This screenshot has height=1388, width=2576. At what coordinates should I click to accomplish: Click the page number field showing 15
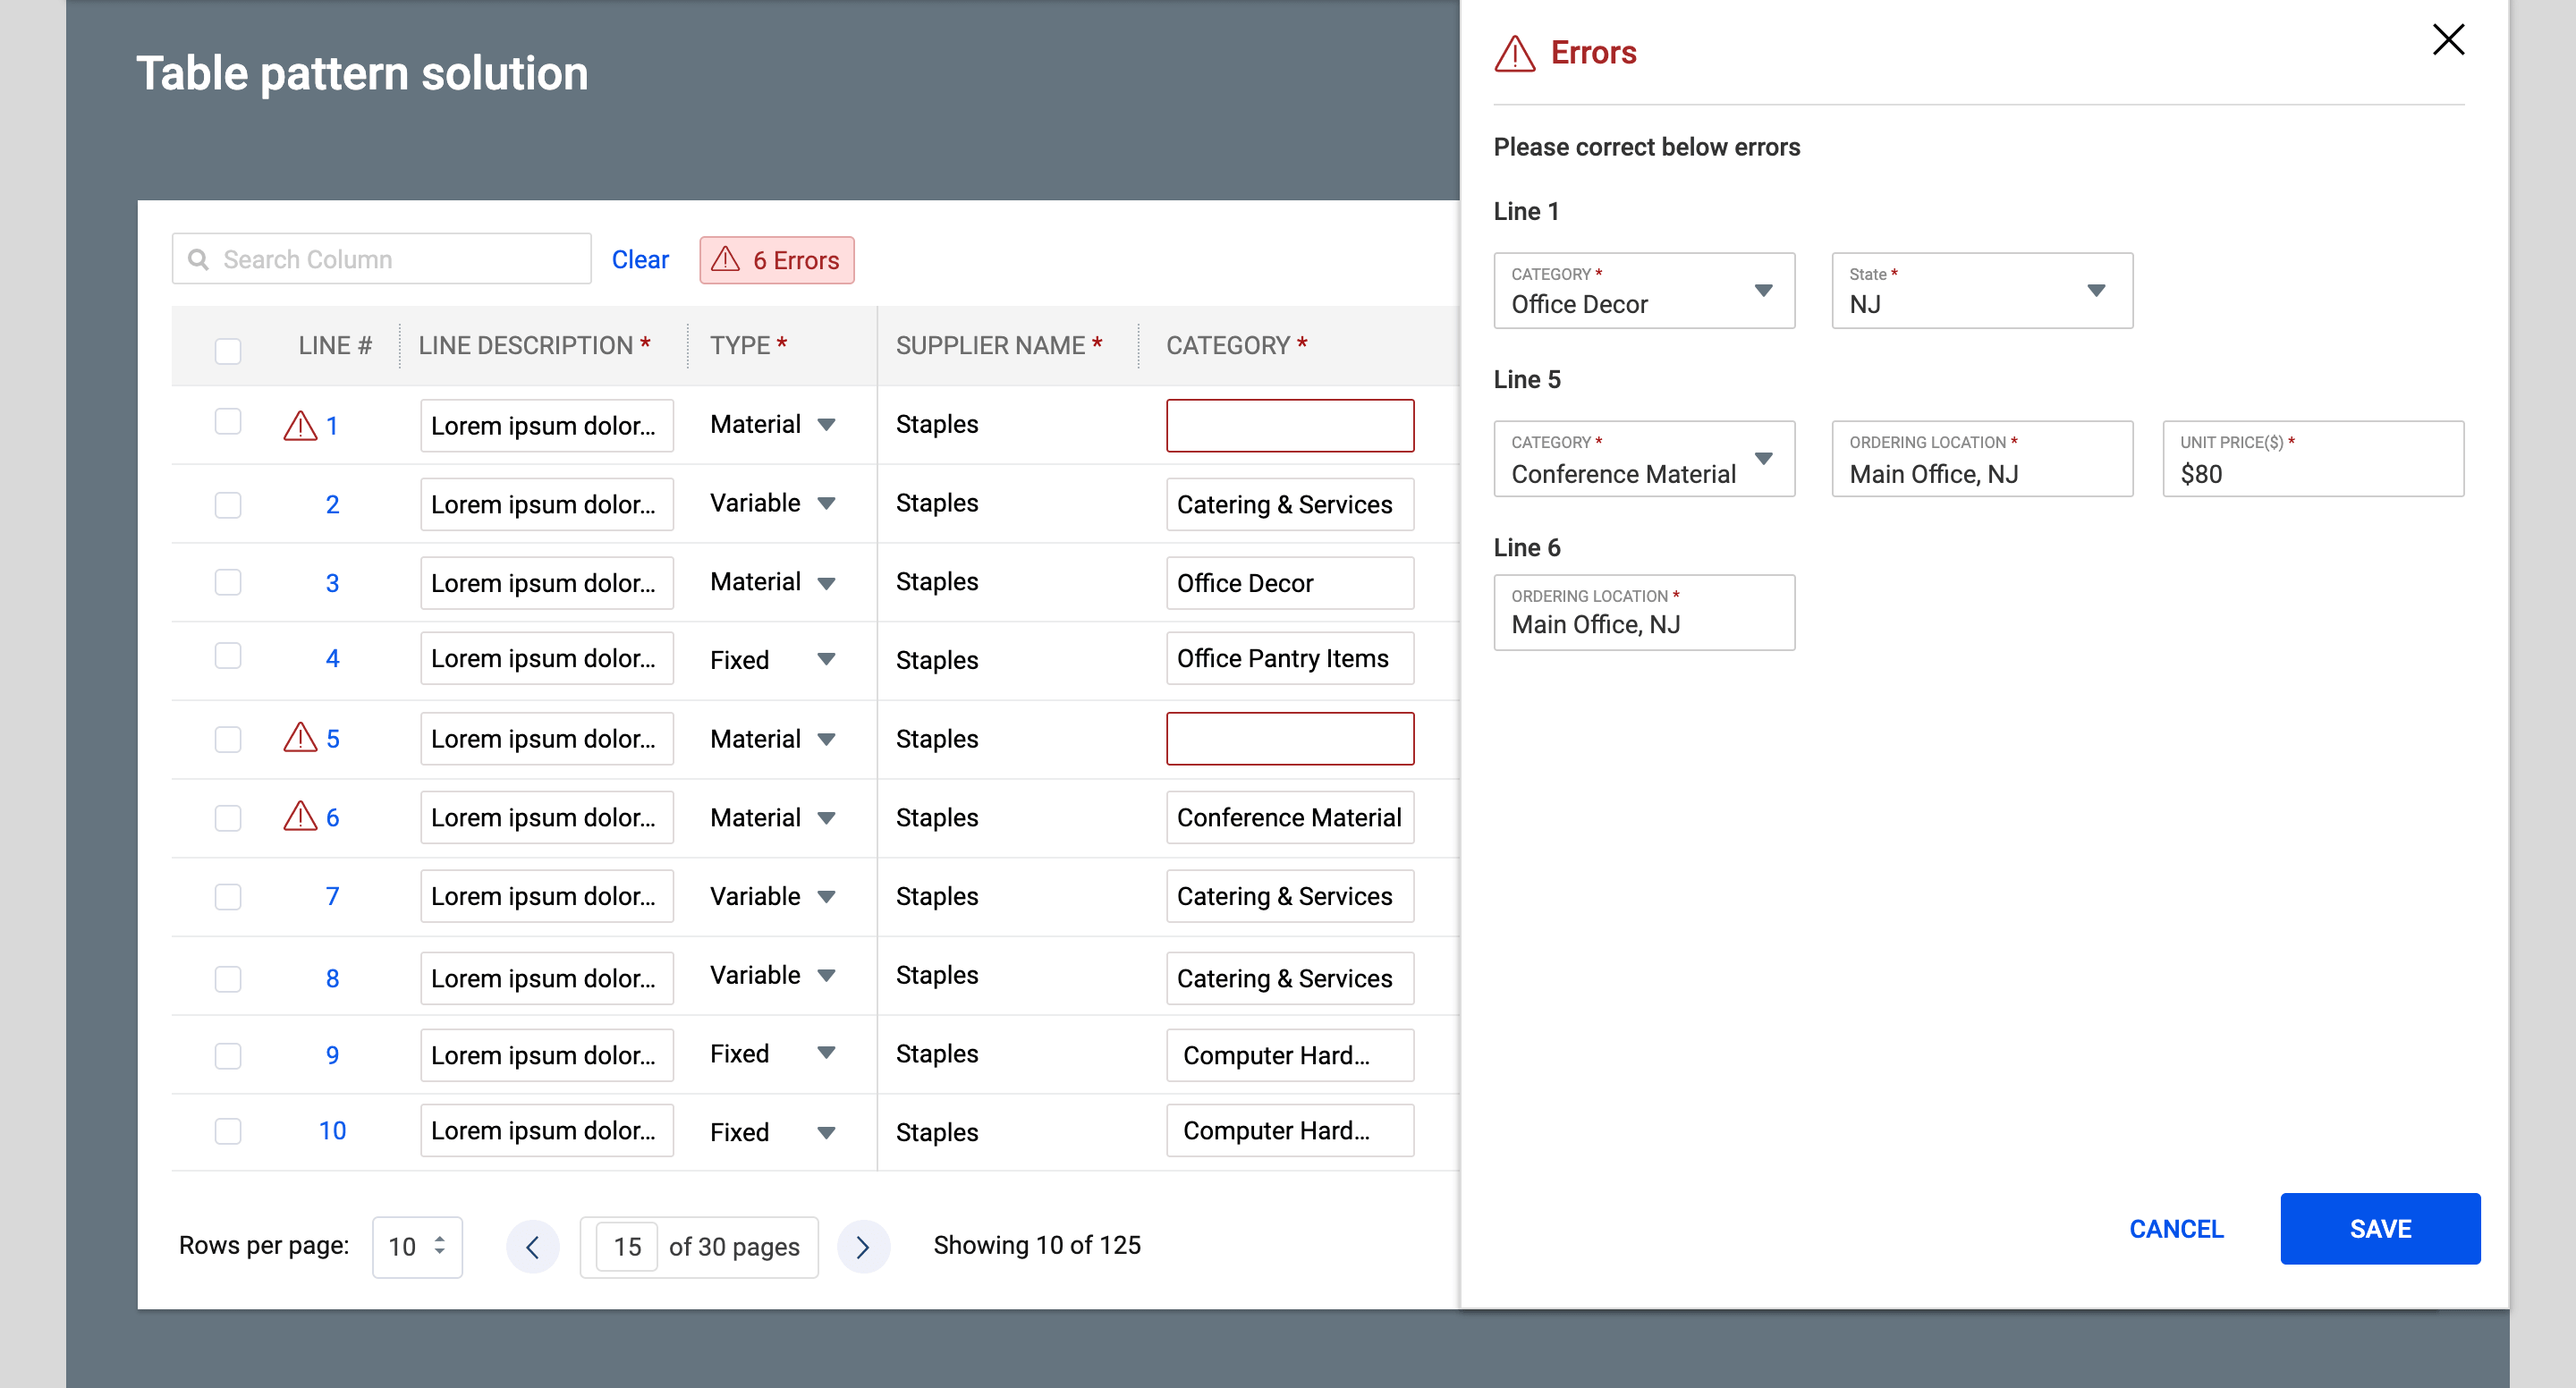627,1247
